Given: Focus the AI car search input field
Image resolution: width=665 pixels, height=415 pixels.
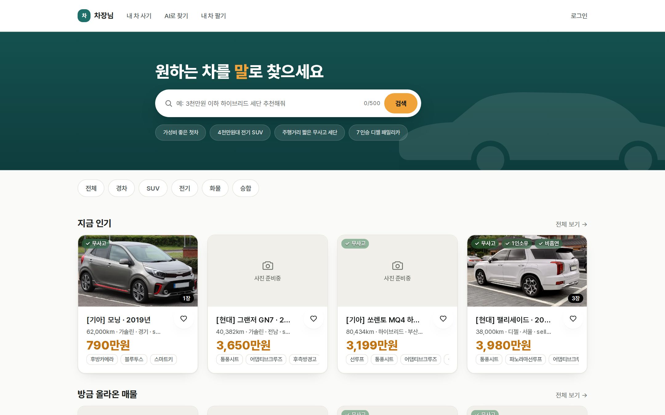Looking at the screenshot, I should (268, 103).
